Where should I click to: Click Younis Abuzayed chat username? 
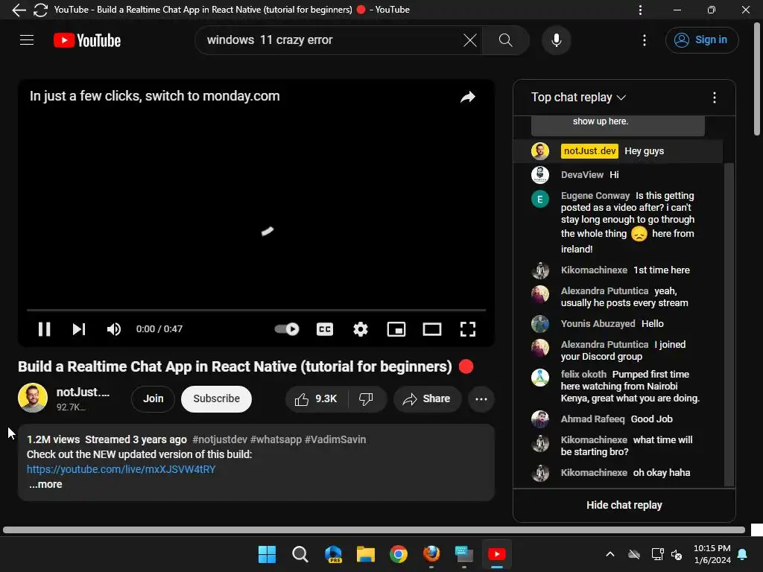[x=598, y=324]
